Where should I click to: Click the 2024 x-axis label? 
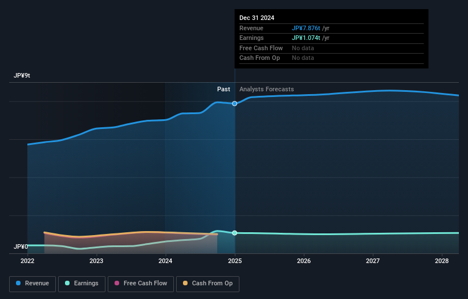coord(165,261)
